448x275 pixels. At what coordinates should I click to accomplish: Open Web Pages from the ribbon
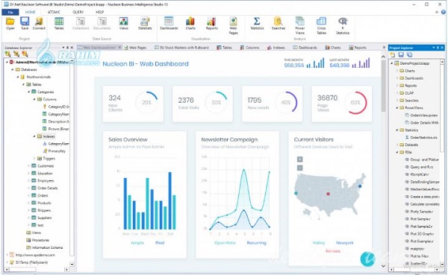point(233,25)
